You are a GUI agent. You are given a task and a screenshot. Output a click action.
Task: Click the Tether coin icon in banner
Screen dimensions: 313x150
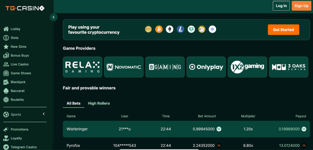(191, 29)
